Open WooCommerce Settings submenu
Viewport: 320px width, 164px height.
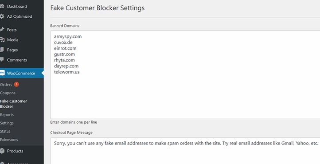click(7, 123)
